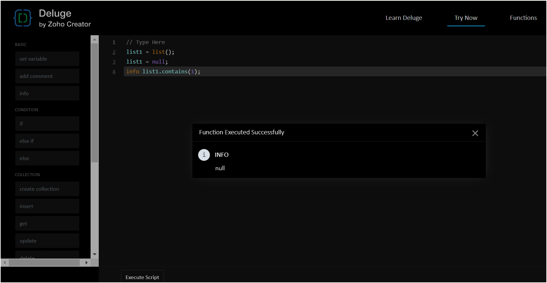547x283 pixels.
Task: Click the 'null' output value
Action: (x=220, y=168)
